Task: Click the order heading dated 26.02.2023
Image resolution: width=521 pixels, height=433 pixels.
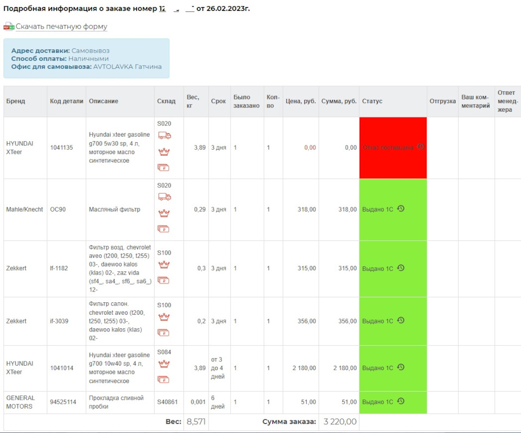Action: (x=126, y=9)
